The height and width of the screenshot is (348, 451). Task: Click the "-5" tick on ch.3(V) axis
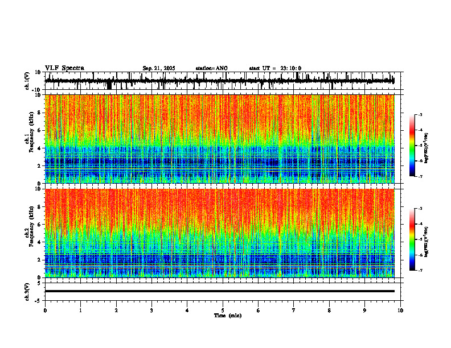pyautogui.click(x=39, y=301)
